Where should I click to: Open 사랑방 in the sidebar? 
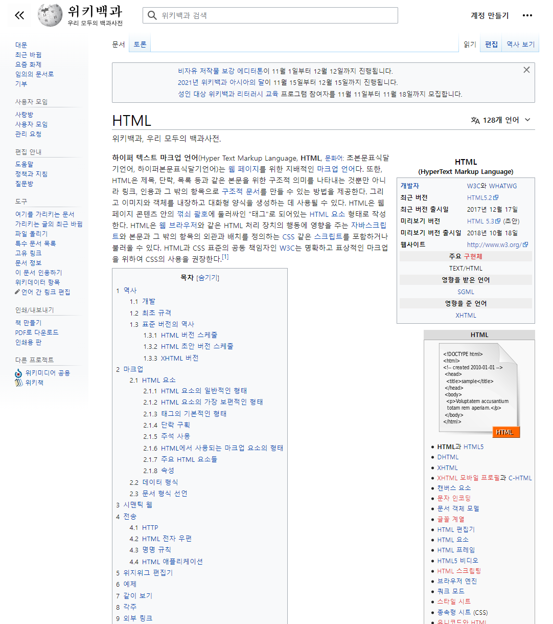(24, 115)
